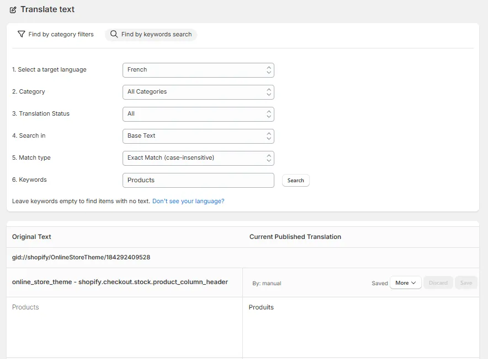The image size is (488, 359).
Task: Click the magnifying glass search icon
Action: tap(114, 34)
